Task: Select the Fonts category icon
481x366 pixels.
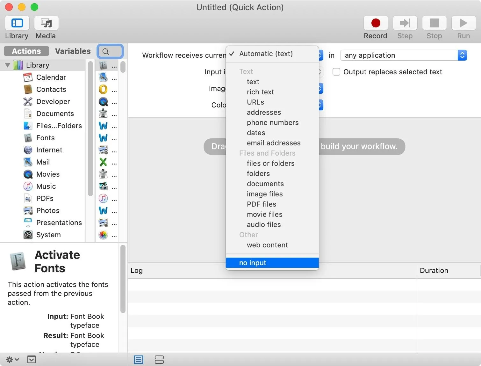Action: pos(28,138)
